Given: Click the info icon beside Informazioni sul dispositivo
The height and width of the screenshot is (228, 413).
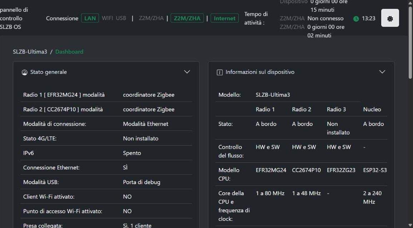Looking at the screenshot, I should pyautogui.click(x=219, y=72).
